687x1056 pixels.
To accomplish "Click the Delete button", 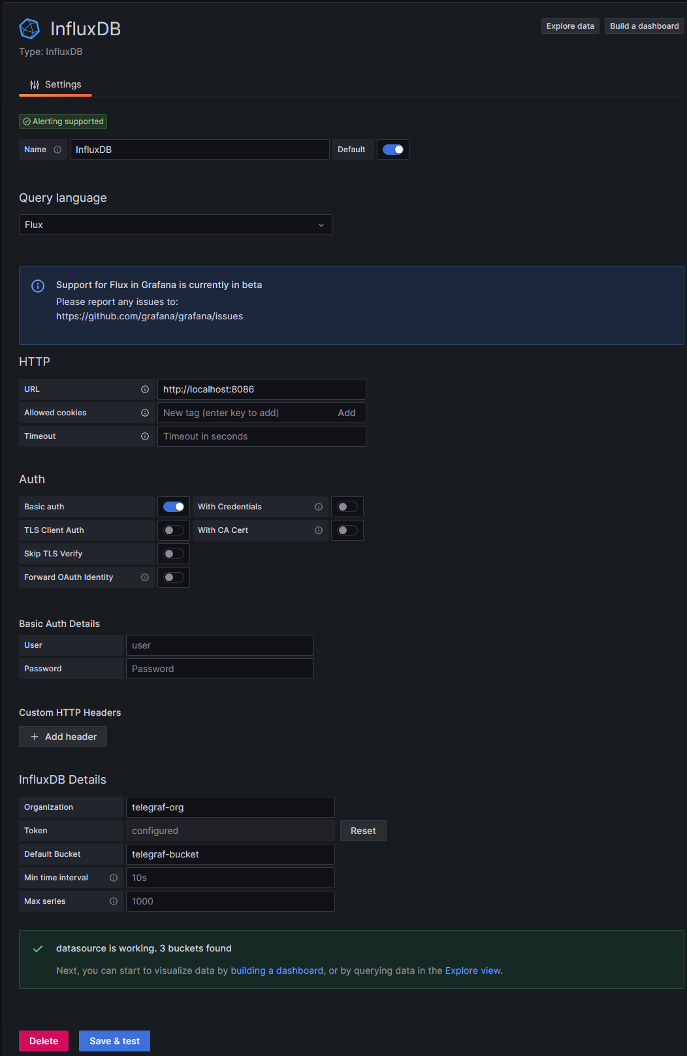I will point(44,1041).
